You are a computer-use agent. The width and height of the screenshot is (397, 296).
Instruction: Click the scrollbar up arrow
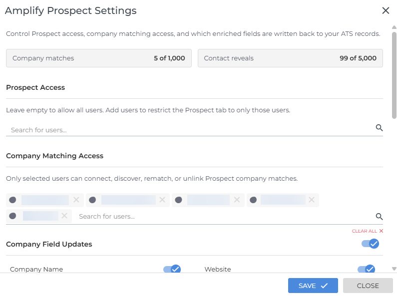(394, 27)
